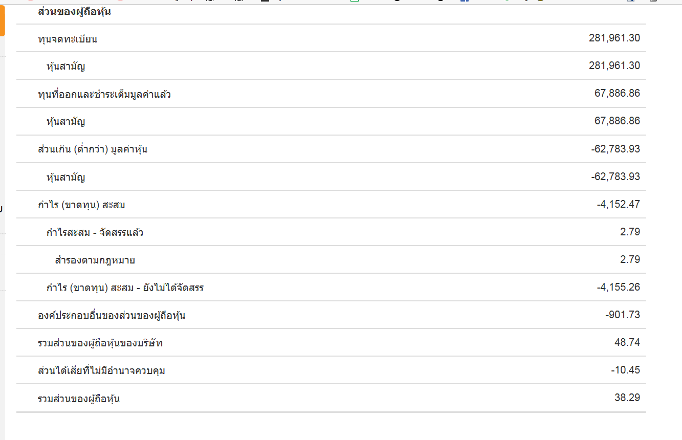Click 2.79 in the 'สำรองตามกฎหมาย' row
Screen dimensions: 682x440
pyautogui.click(x=630, y=259)
